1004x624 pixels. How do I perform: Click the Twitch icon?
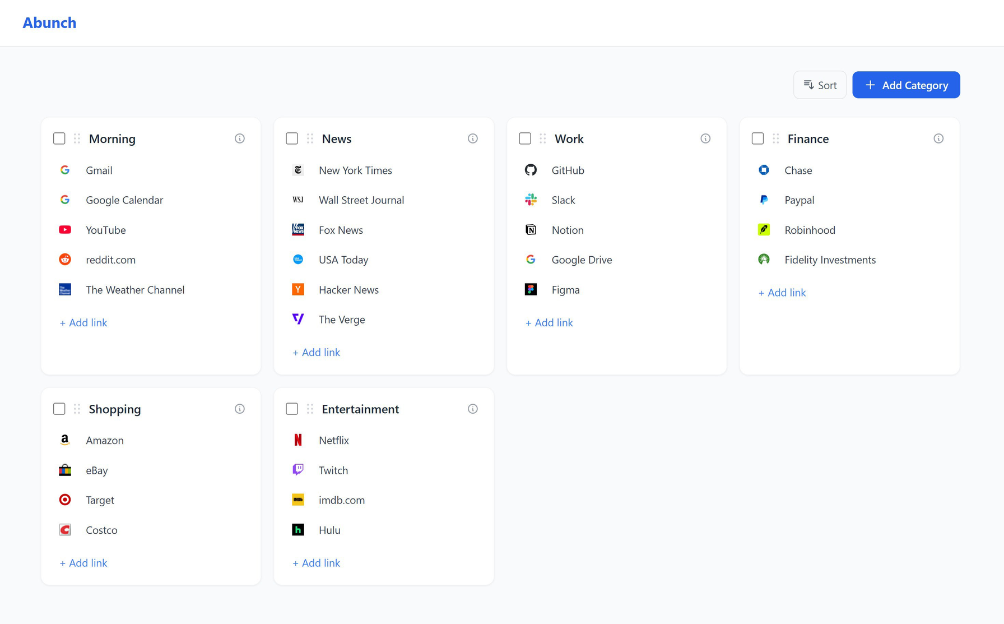pos(298,470)
